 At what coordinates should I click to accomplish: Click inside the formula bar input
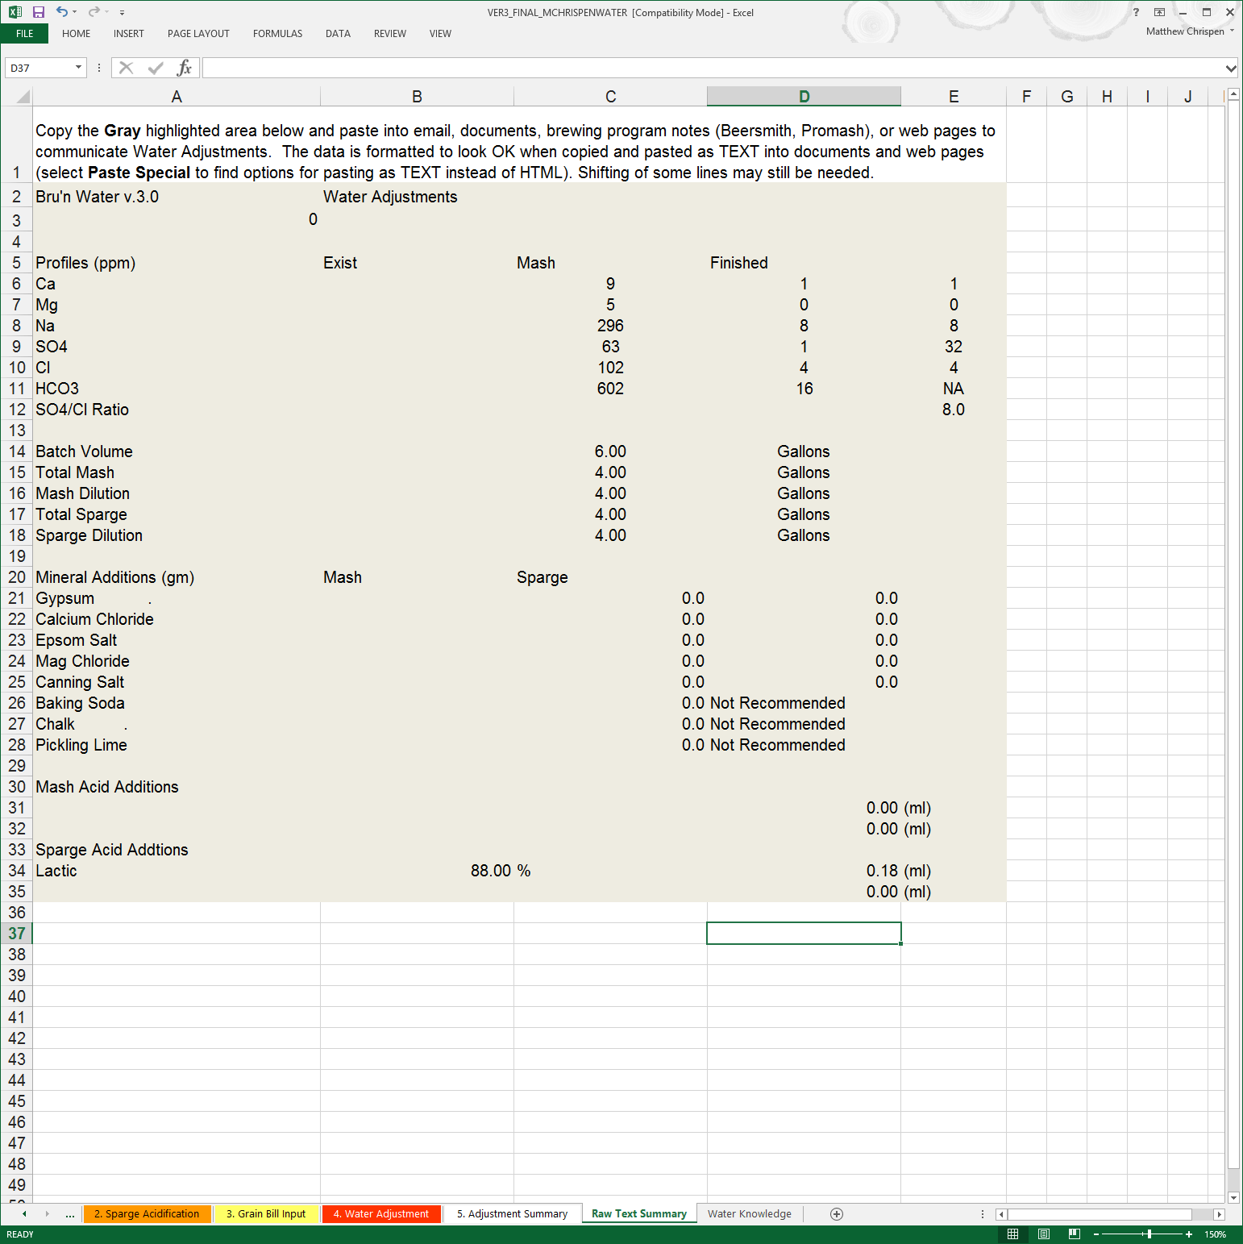(709, 68)
